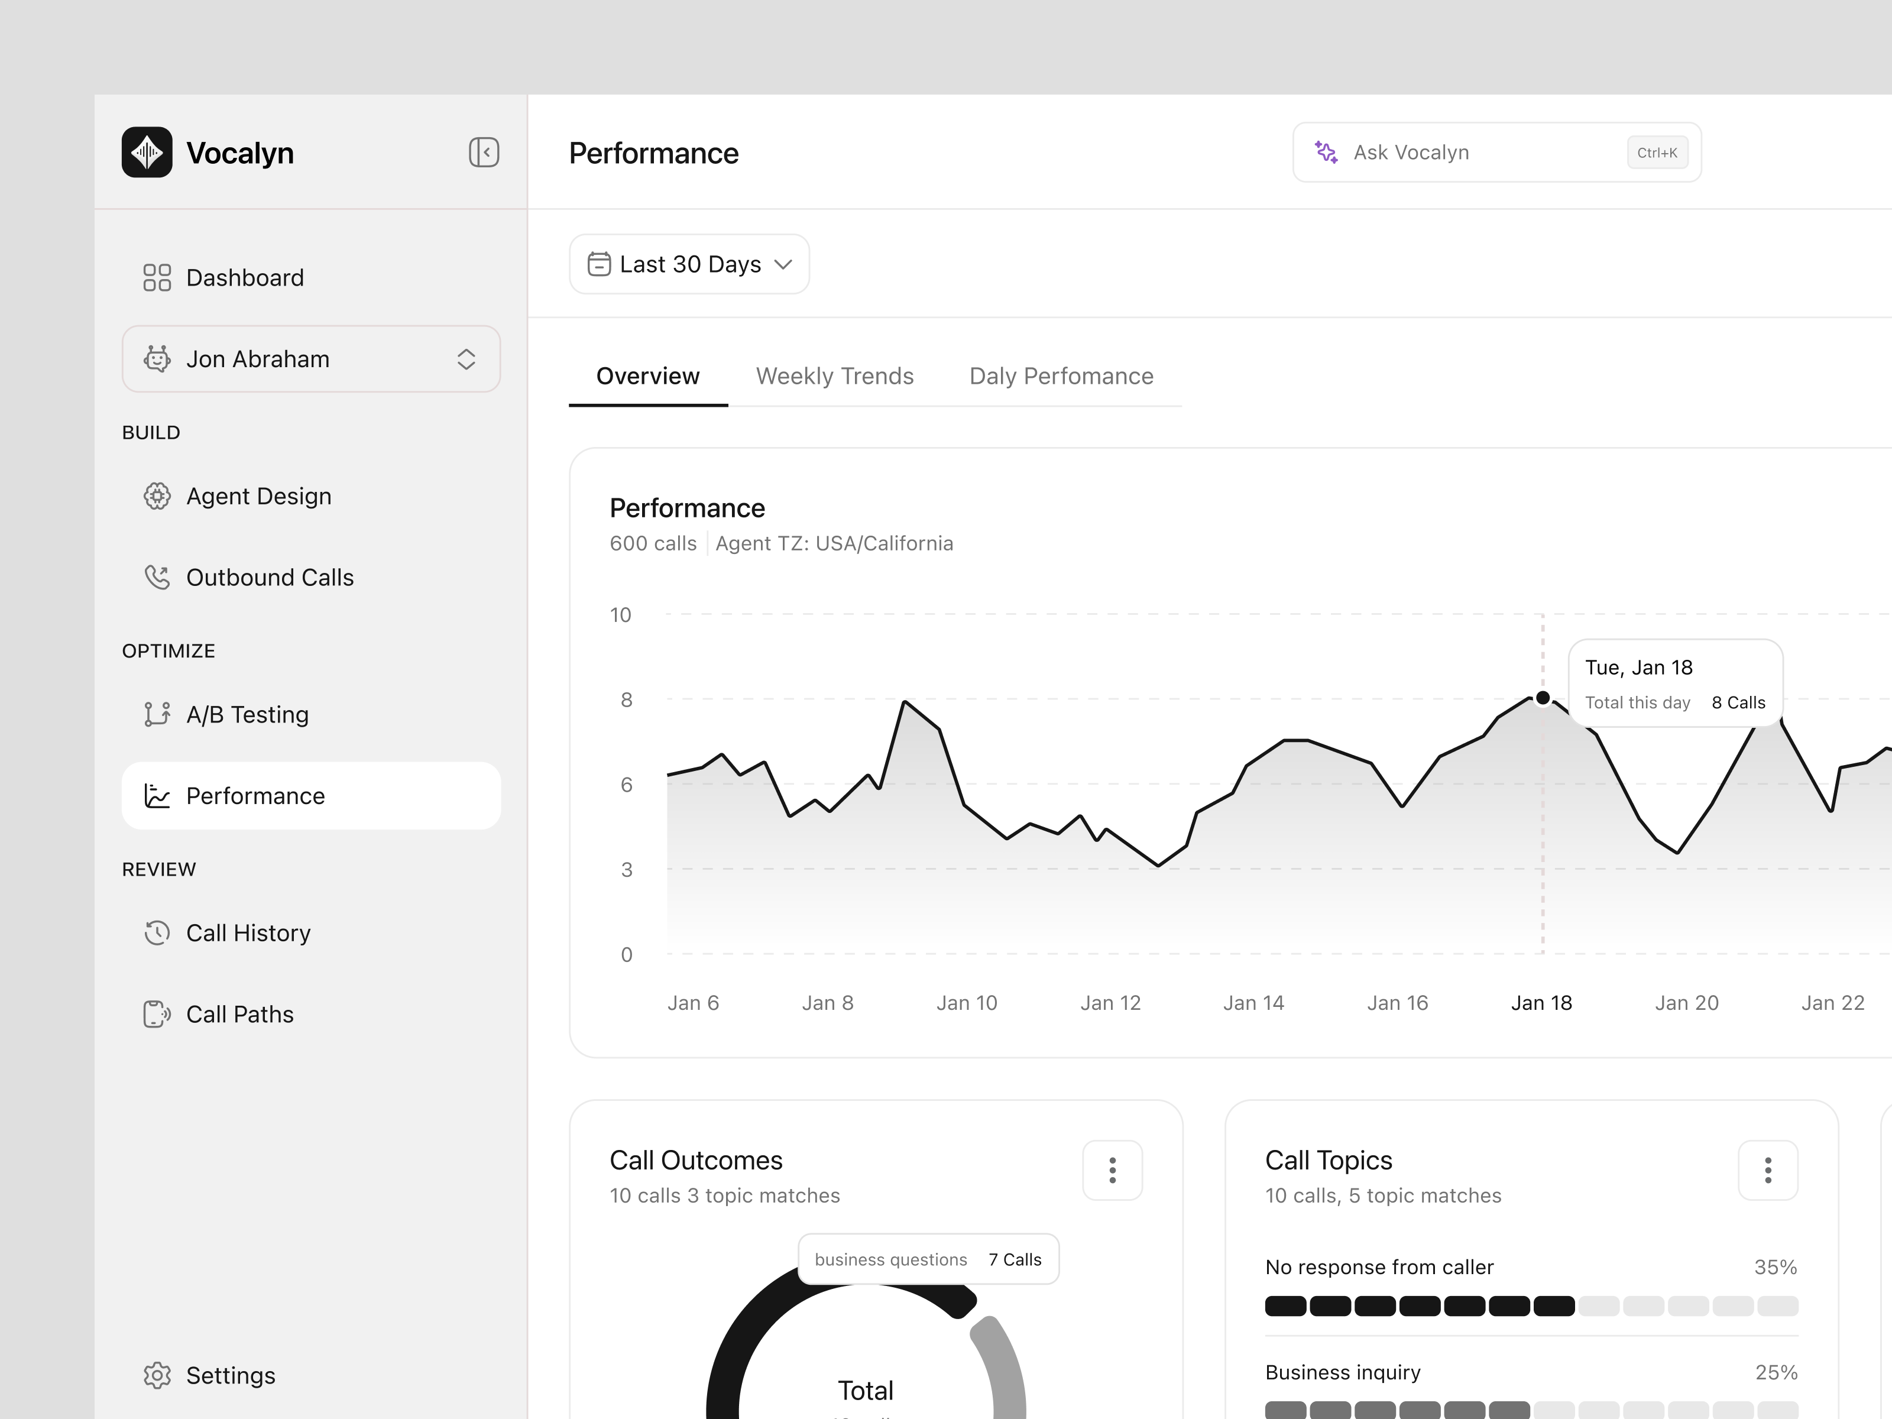
Task: Click the Jon Abraham robot icon
Action: (157, 358)
